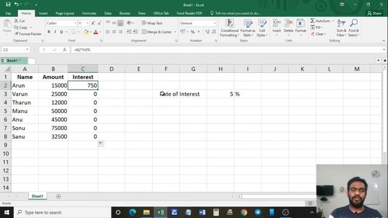The image size is (388, 218).
Task: Align text right in cell
Action: 120,32
